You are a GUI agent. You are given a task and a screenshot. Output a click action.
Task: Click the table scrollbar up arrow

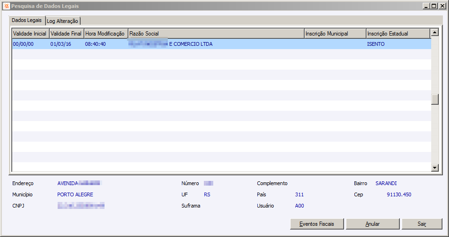click(x=435, y=32)
